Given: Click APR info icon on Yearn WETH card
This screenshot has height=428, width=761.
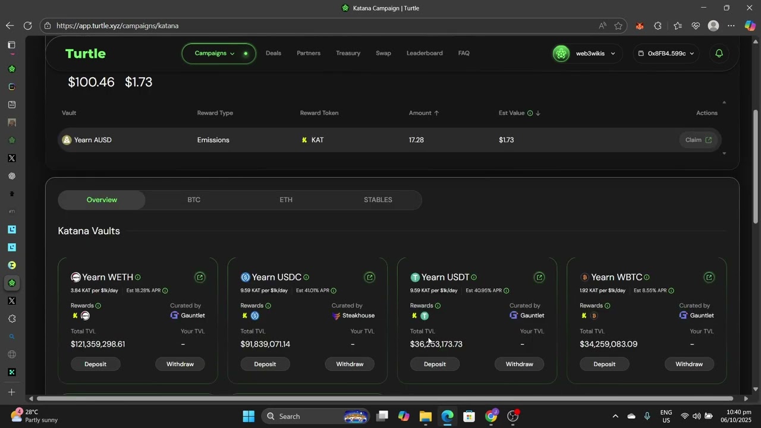Looking at the screenshot, I should 165,291.
